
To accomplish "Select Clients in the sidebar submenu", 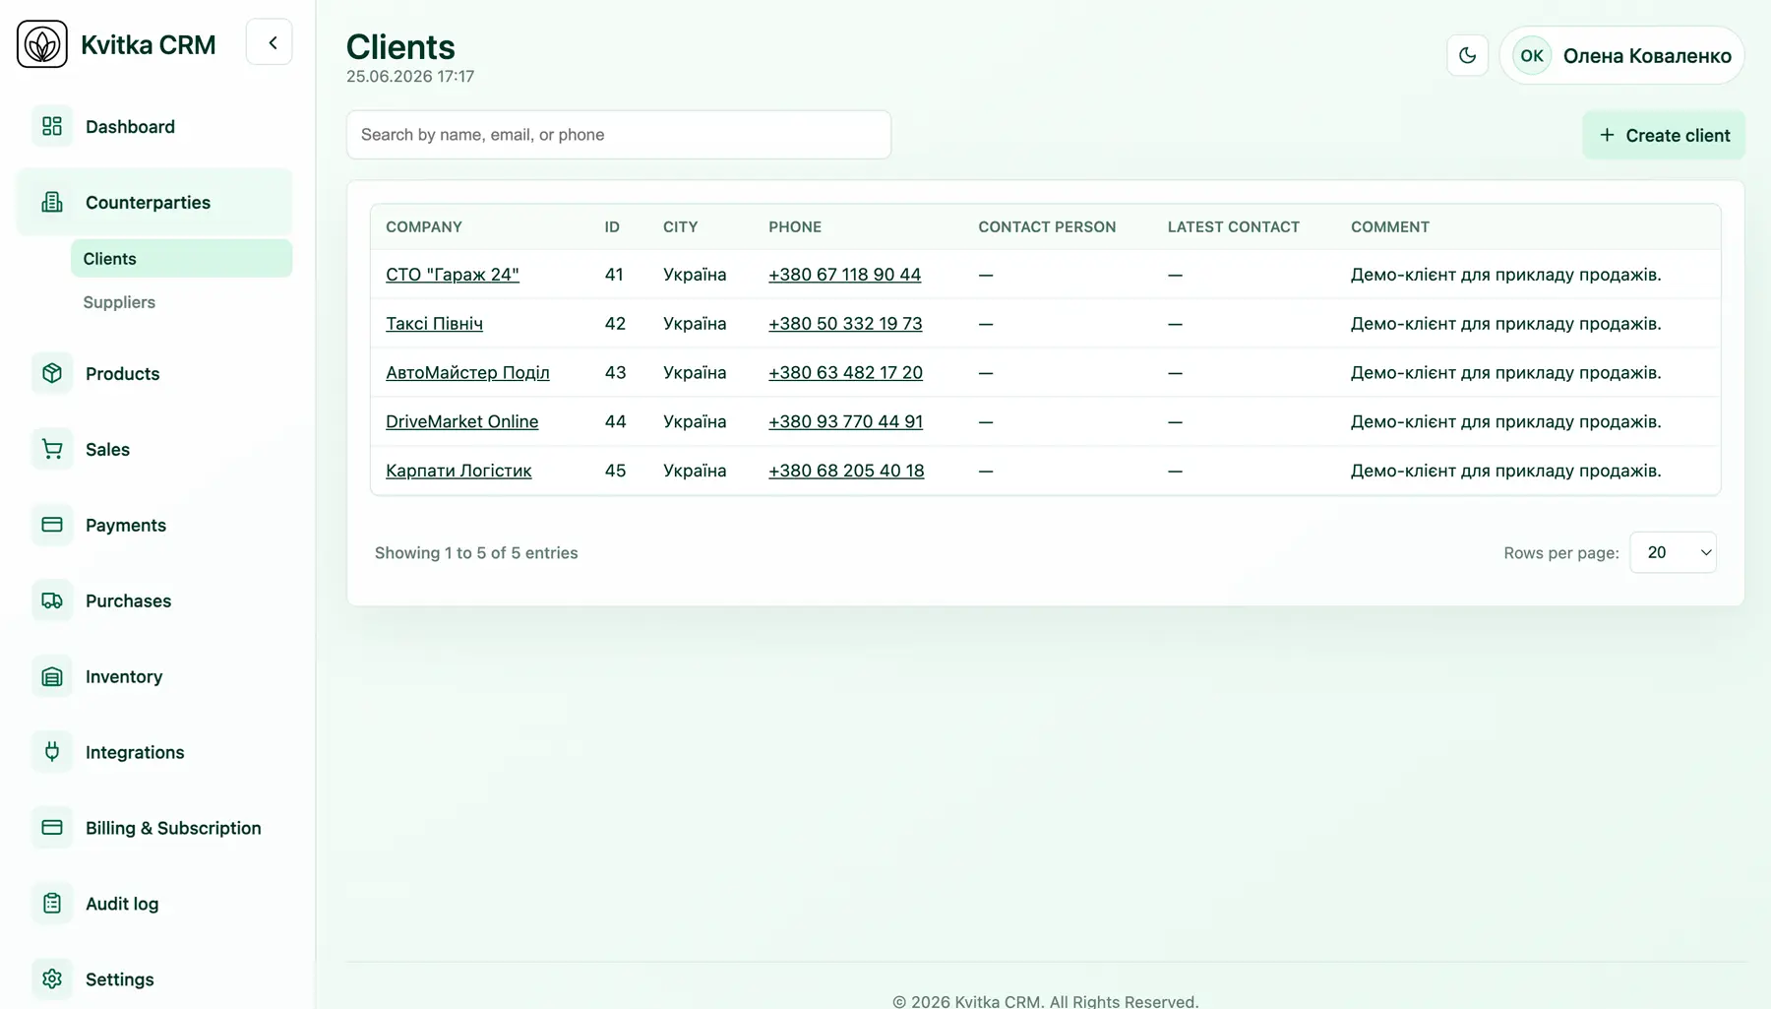I will pyautogui.click(x=181, y=258).
